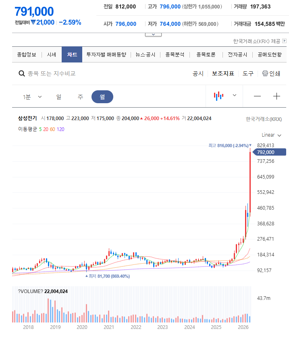
Task: Click the printer icon for 인쇄
Action: point(265,73)
